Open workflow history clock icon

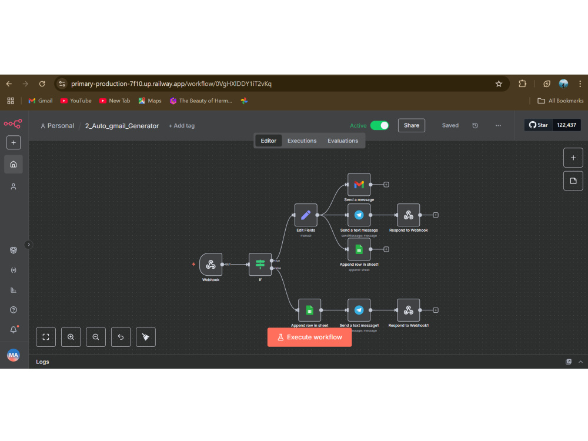click(x=475, y=126)
